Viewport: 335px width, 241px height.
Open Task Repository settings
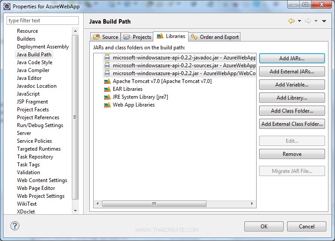click(x=35, y=157)
